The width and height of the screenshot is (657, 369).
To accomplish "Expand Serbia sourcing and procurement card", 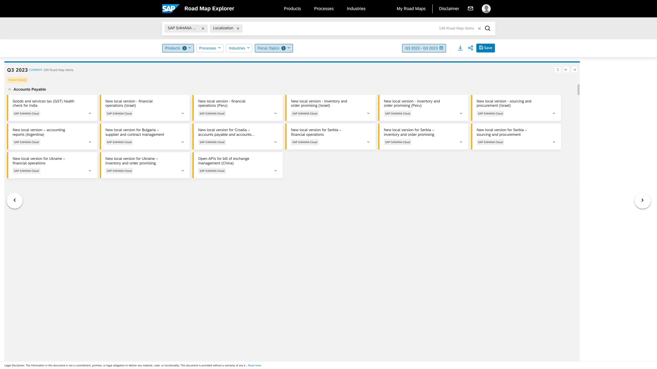I will tap(554, 142).
